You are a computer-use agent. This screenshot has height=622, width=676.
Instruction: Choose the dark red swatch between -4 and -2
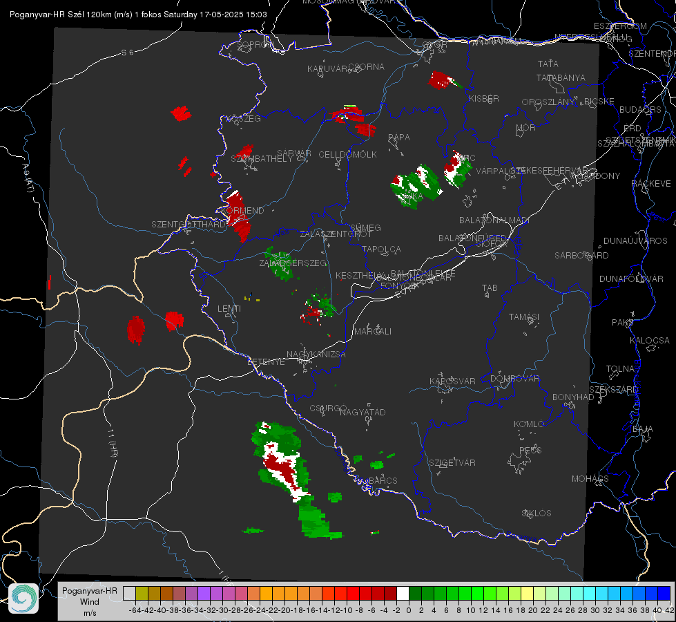click(390, 593)
